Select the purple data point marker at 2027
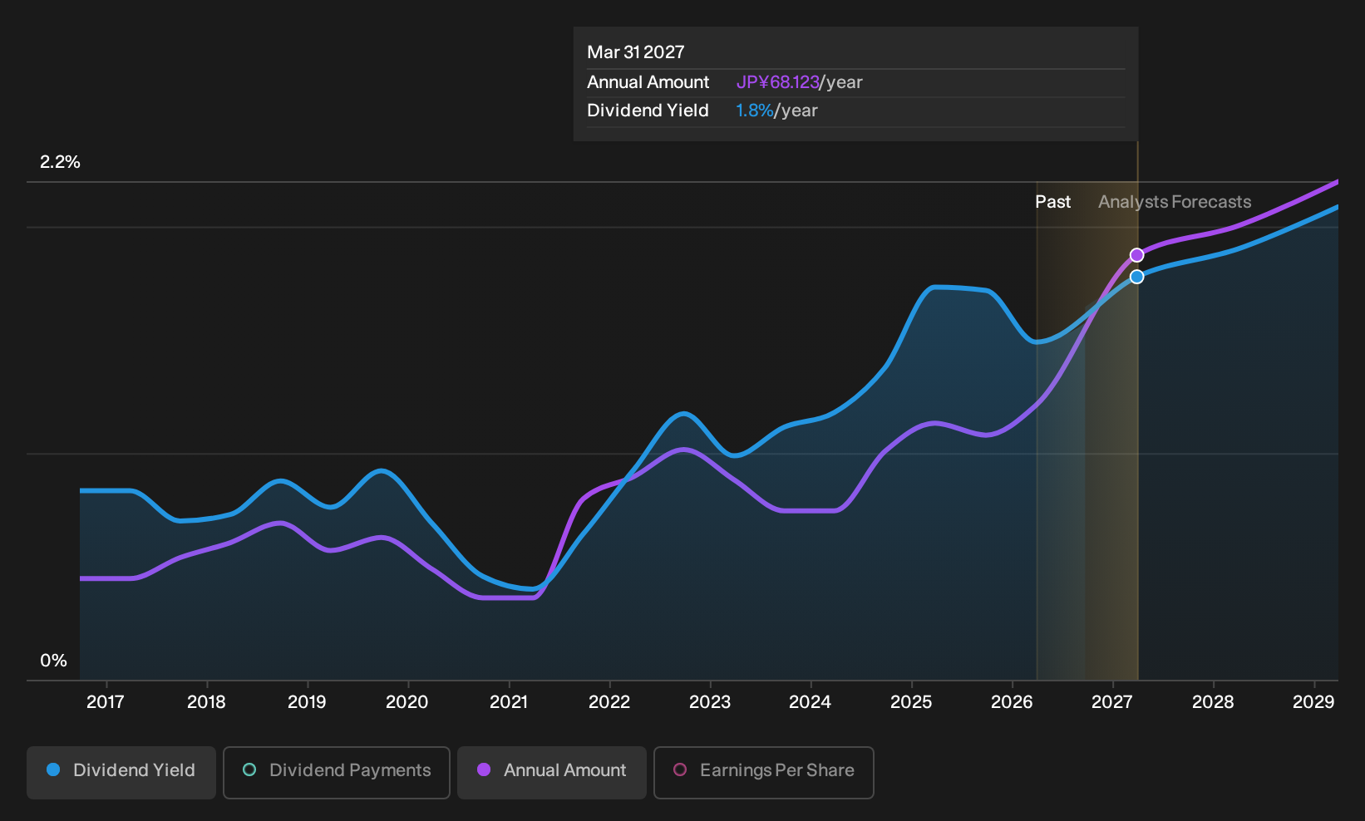This screenshot has width=1365, height=821. click(1136, 255)
